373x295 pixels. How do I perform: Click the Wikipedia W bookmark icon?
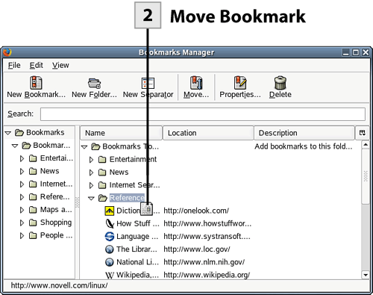[x=110, y=275]
